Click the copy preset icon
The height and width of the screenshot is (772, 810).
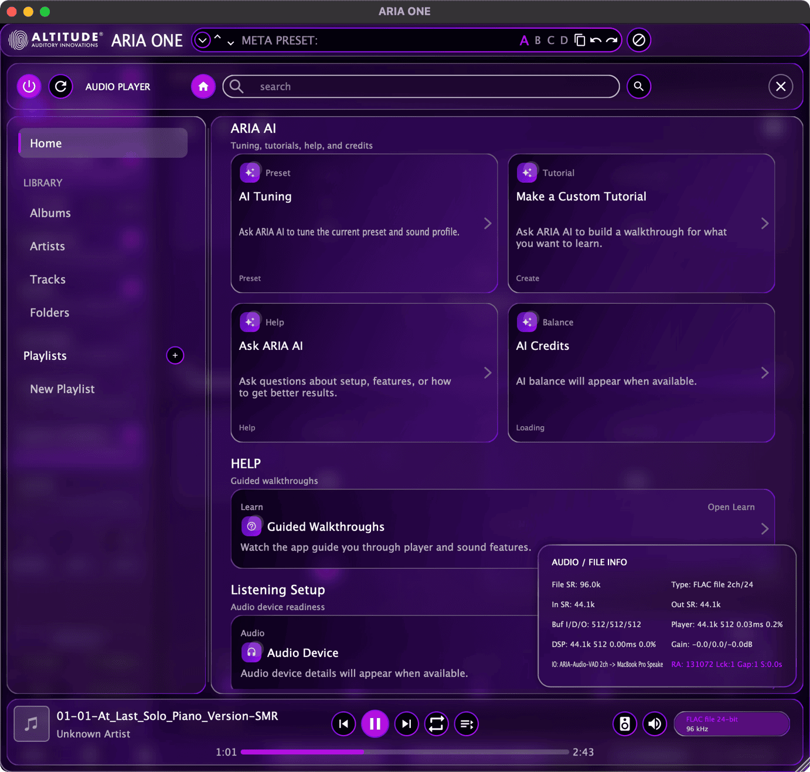(580, 40)
